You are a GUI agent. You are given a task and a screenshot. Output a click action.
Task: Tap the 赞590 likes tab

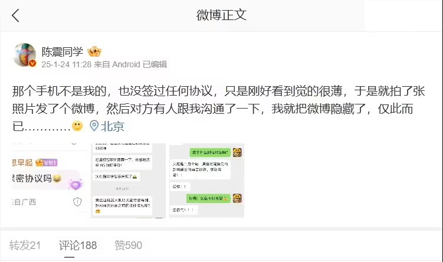(x=128, y=245)
